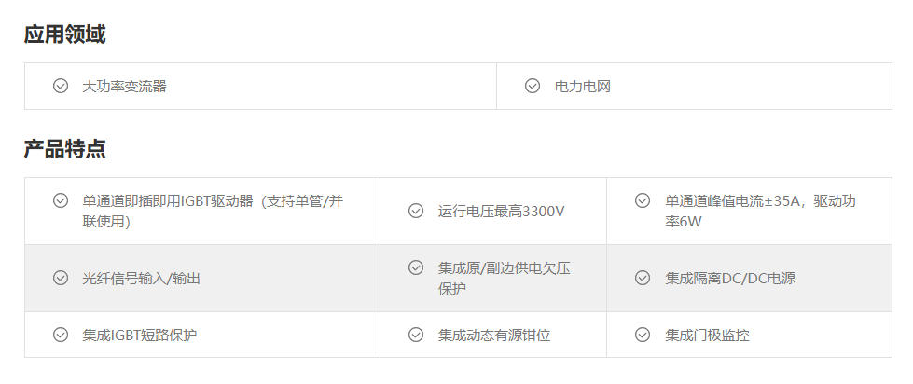The width and height of the screenshot is (913, 384).
Task: Click the 集成动态有源钳位 text
Action: click(494, 336)
